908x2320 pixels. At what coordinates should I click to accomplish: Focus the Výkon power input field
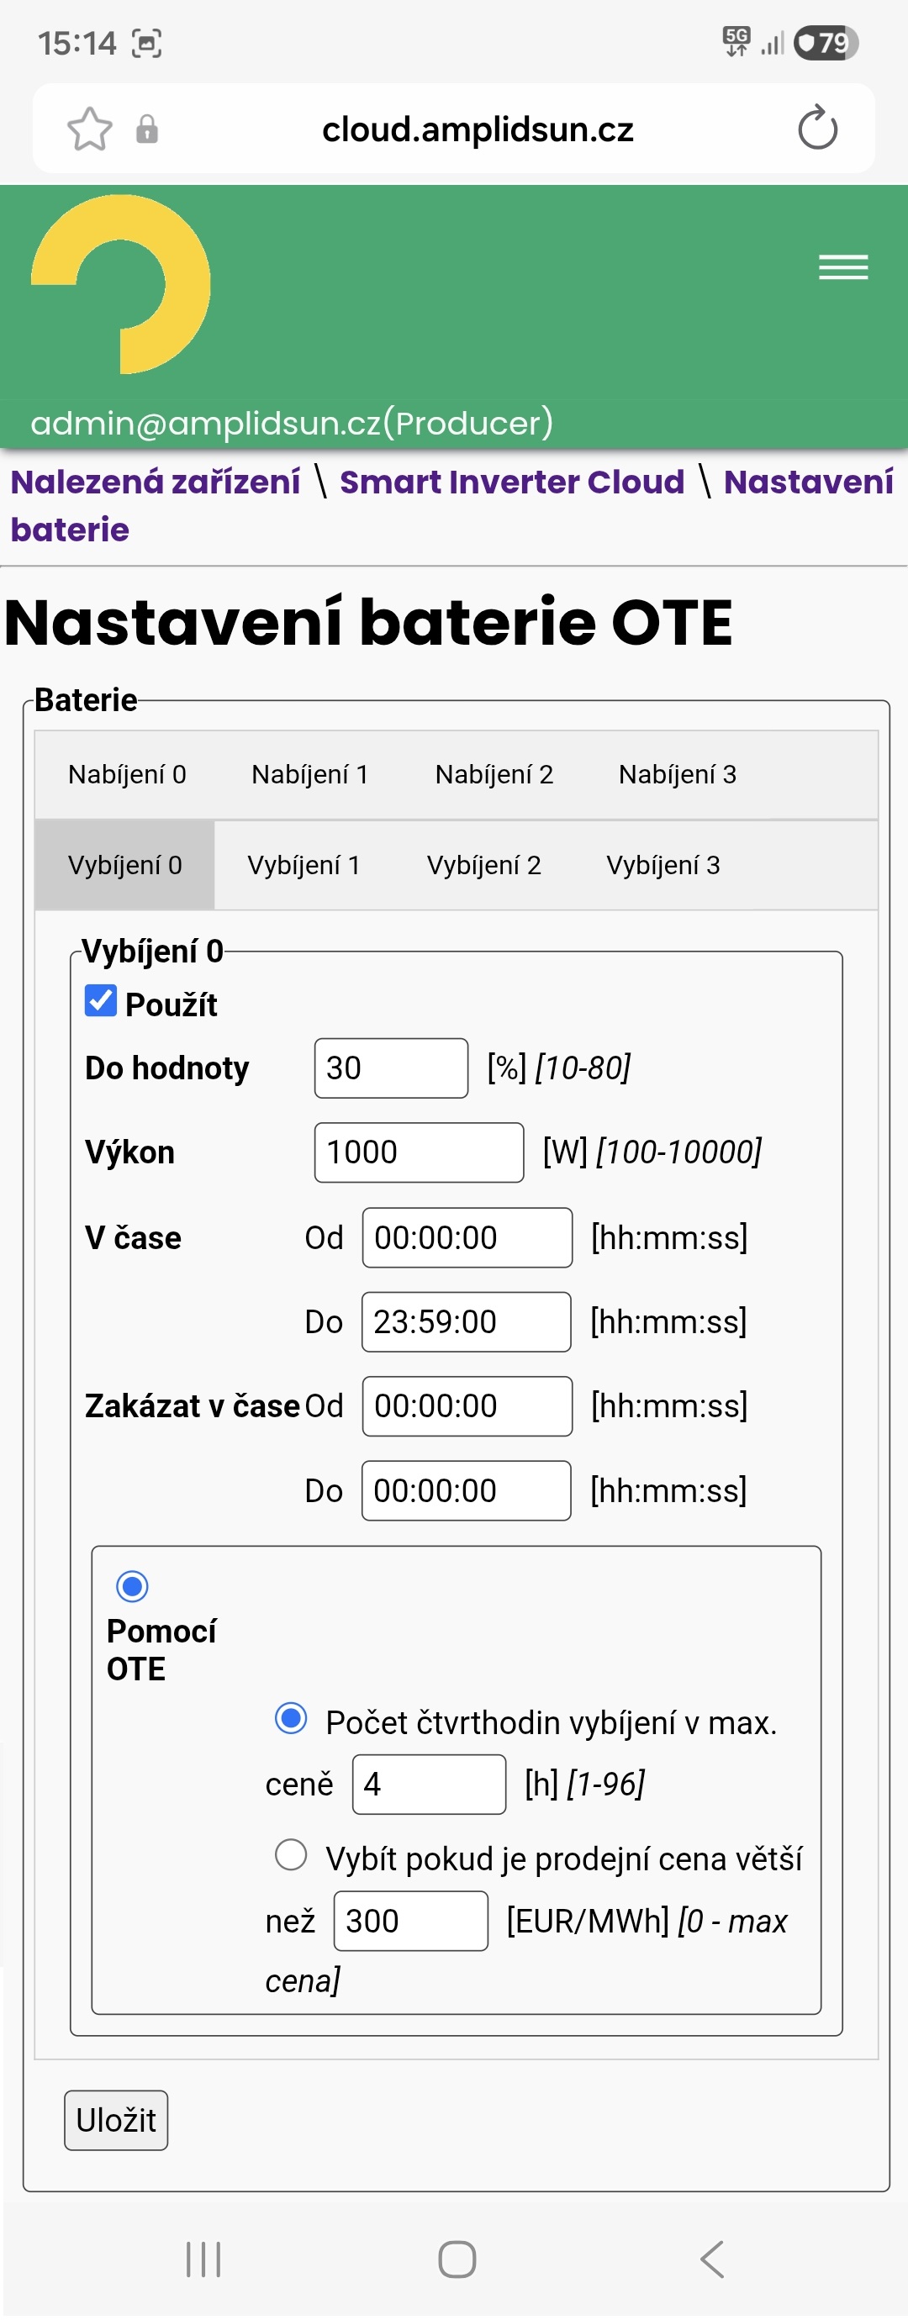pos(419,1152)
